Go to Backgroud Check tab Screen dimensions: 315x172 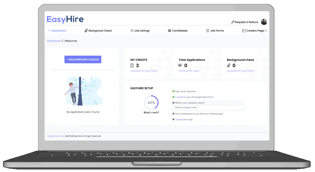tap(98, 30)
